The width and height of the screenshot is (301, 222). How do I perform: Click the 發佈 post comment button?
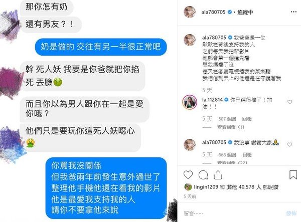point(291,213)
